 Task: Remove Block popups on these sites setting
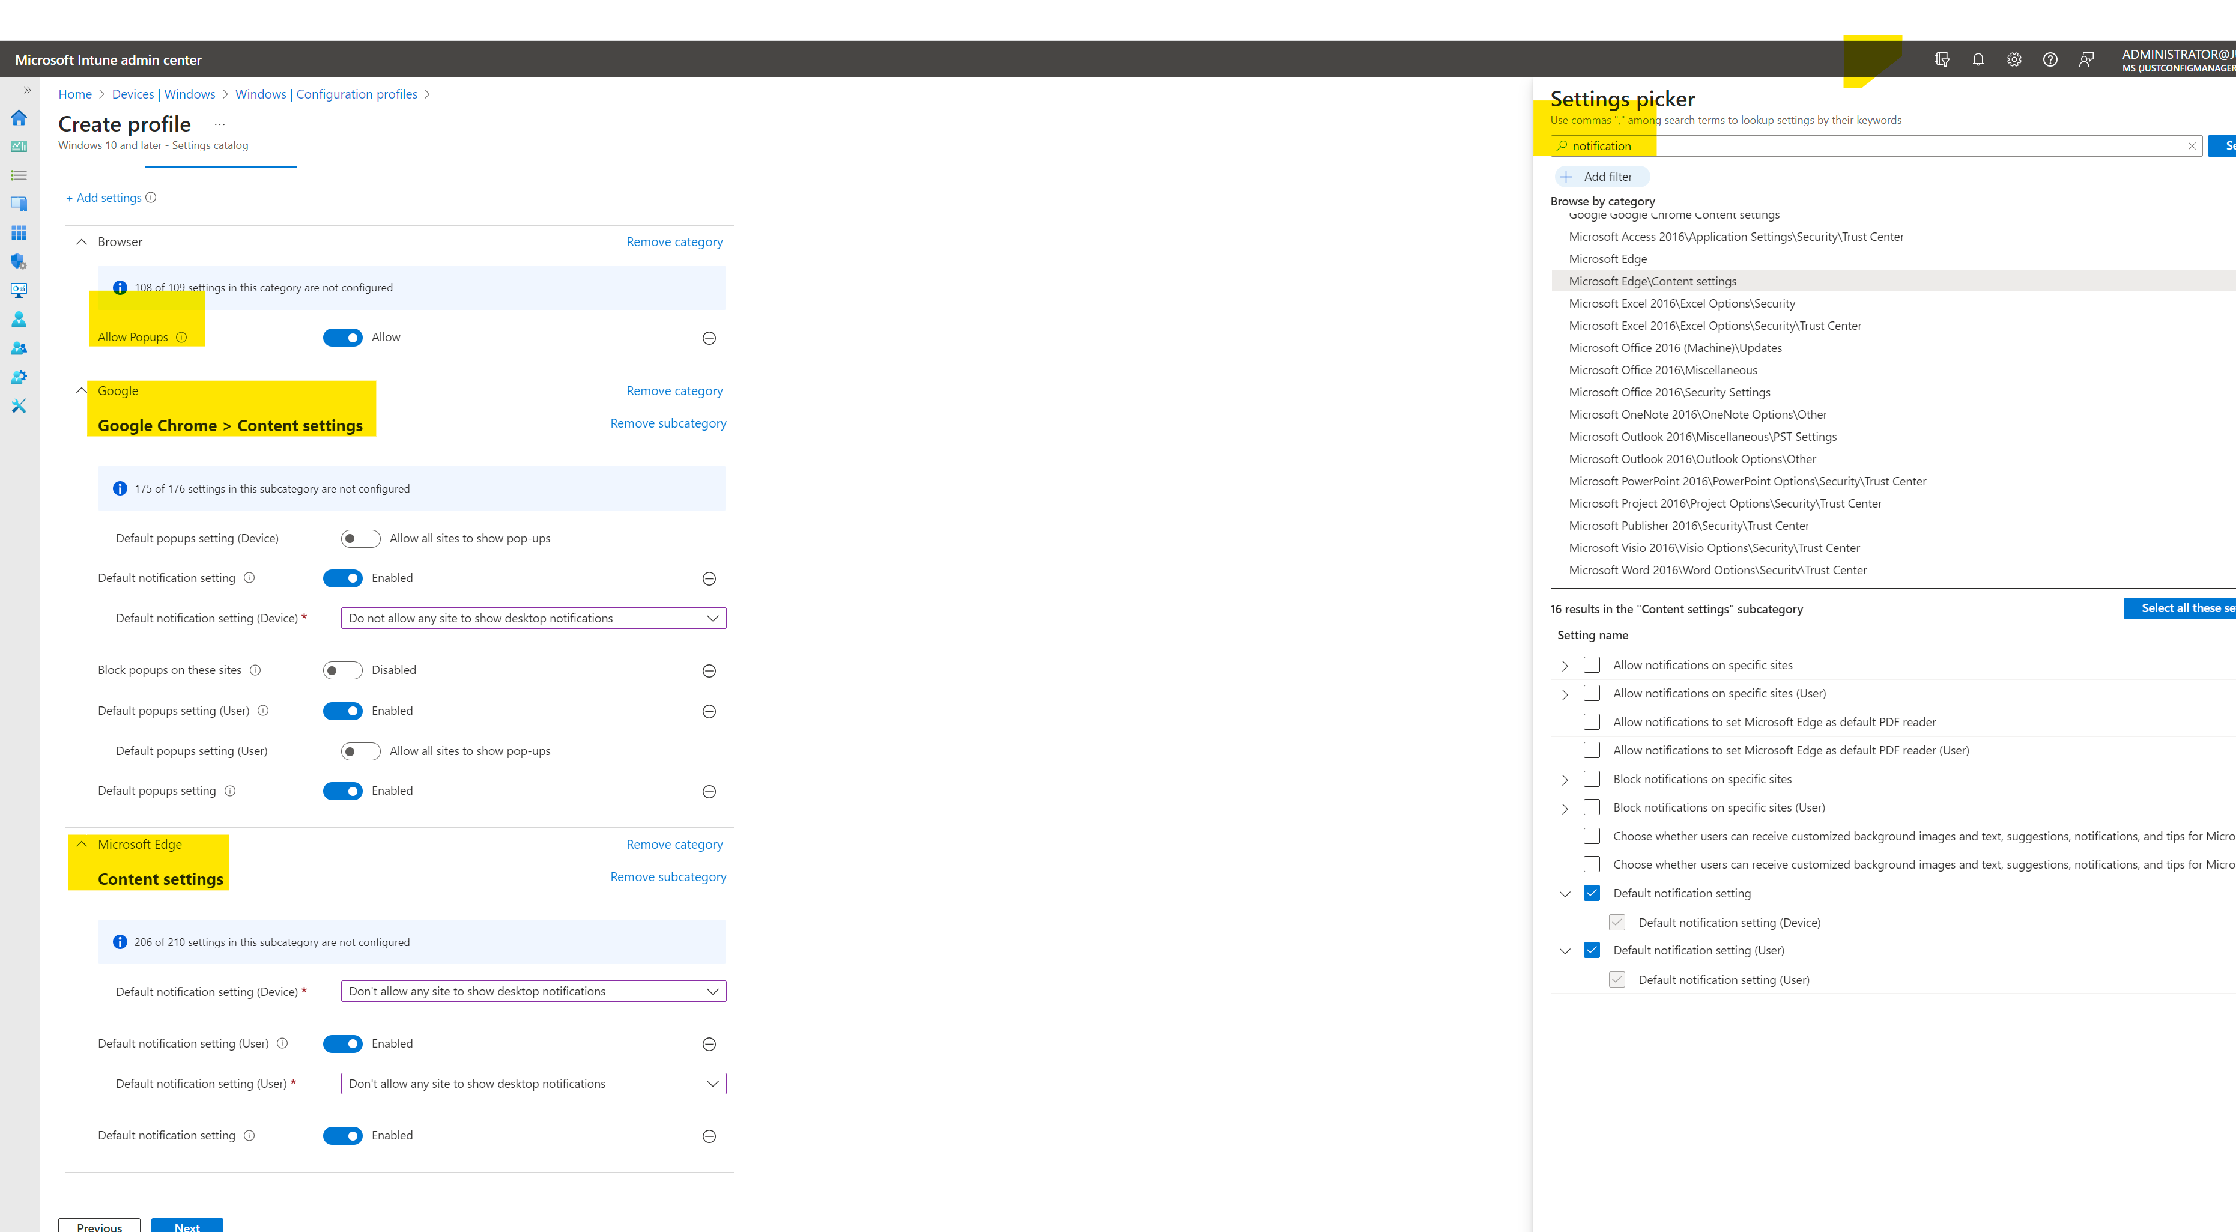(x=708, y=670)
